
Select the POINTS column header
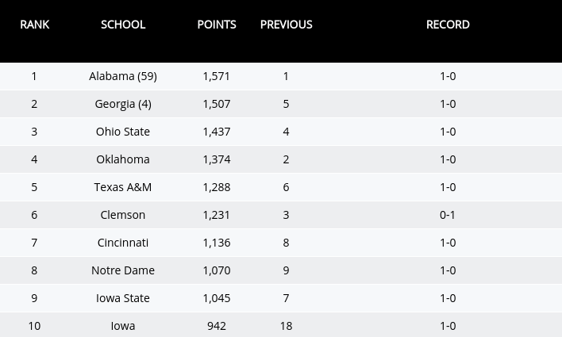pyautogui.click(x=217, y=25)
